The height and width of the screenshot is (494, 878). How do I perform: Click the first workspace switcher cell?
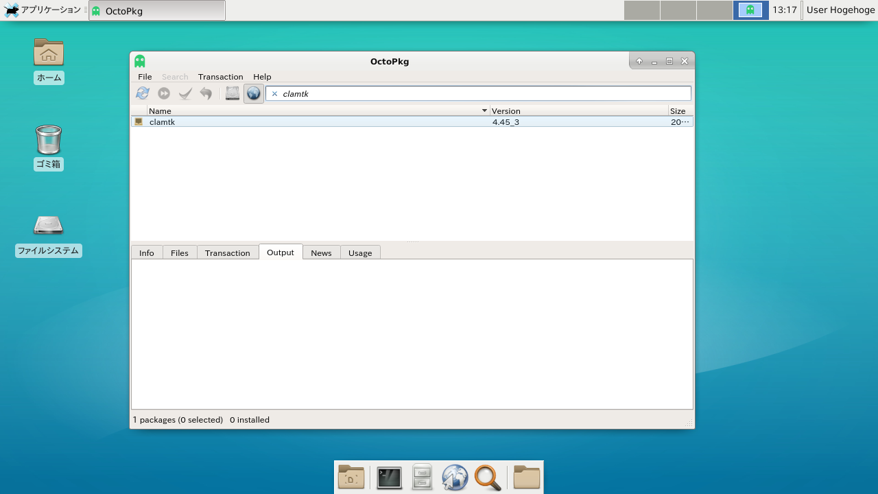(642, 10)
